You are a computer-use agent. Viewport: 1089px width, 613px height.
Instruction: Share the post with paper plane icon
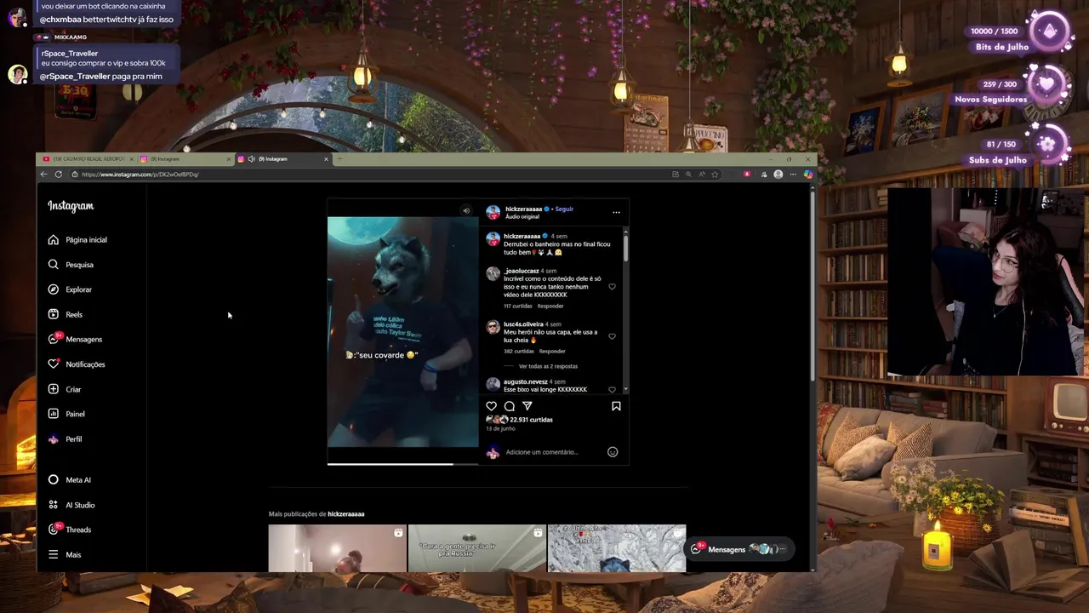point(527,406)
